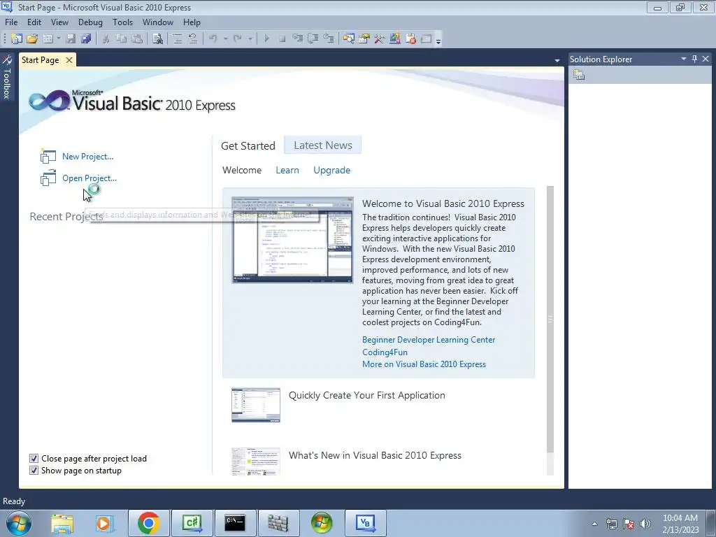Select the Welcome sub-tab
This screenshot has width=716, height=537.
click(242, 170)
